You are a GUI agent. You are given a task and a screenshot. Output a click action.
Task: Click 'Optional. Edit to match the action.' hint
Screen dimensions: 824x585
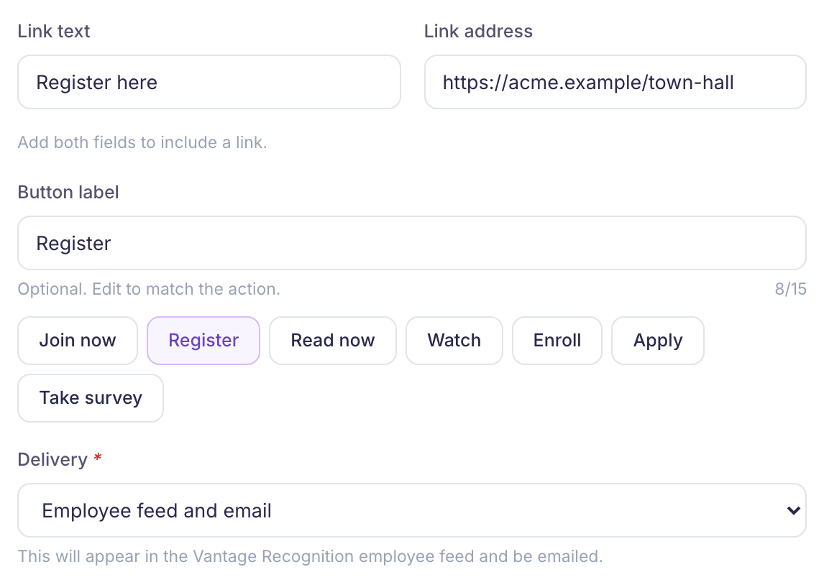pyautogui.click(x=149, y=289)
